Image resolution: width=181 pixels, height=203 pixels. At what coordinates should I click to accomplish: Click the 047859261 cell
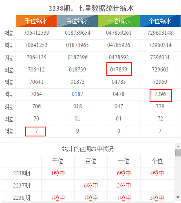[119, 33]
